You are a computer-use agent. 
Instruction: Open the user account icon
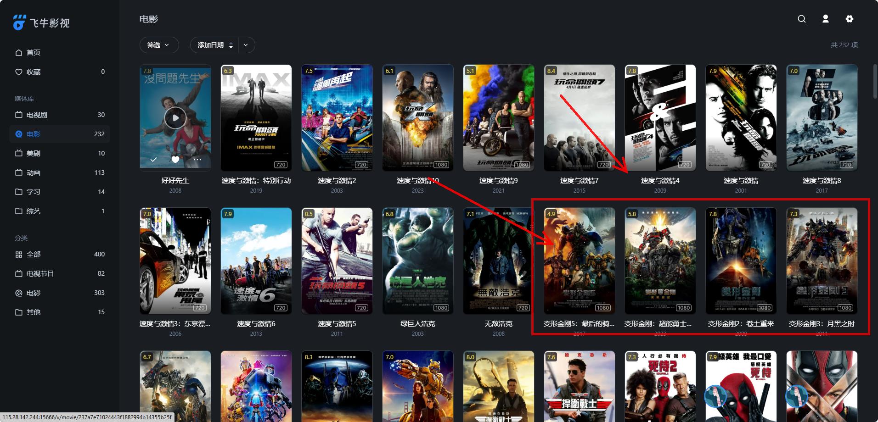click(826, 19)
